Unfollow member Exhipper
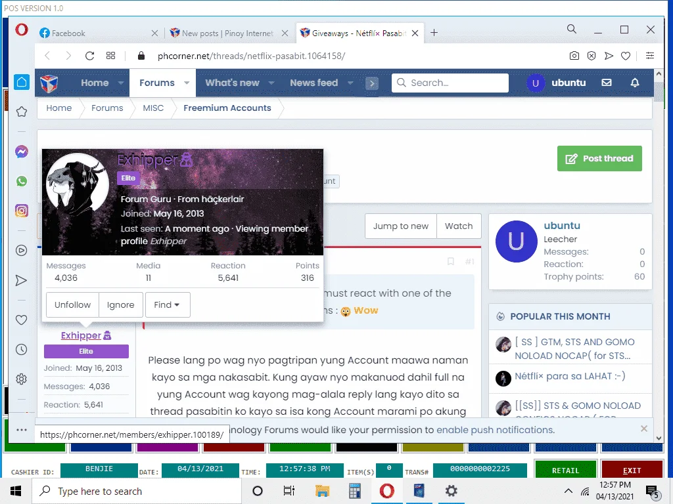Screen dimensions: 673x504 pos(72,304)
